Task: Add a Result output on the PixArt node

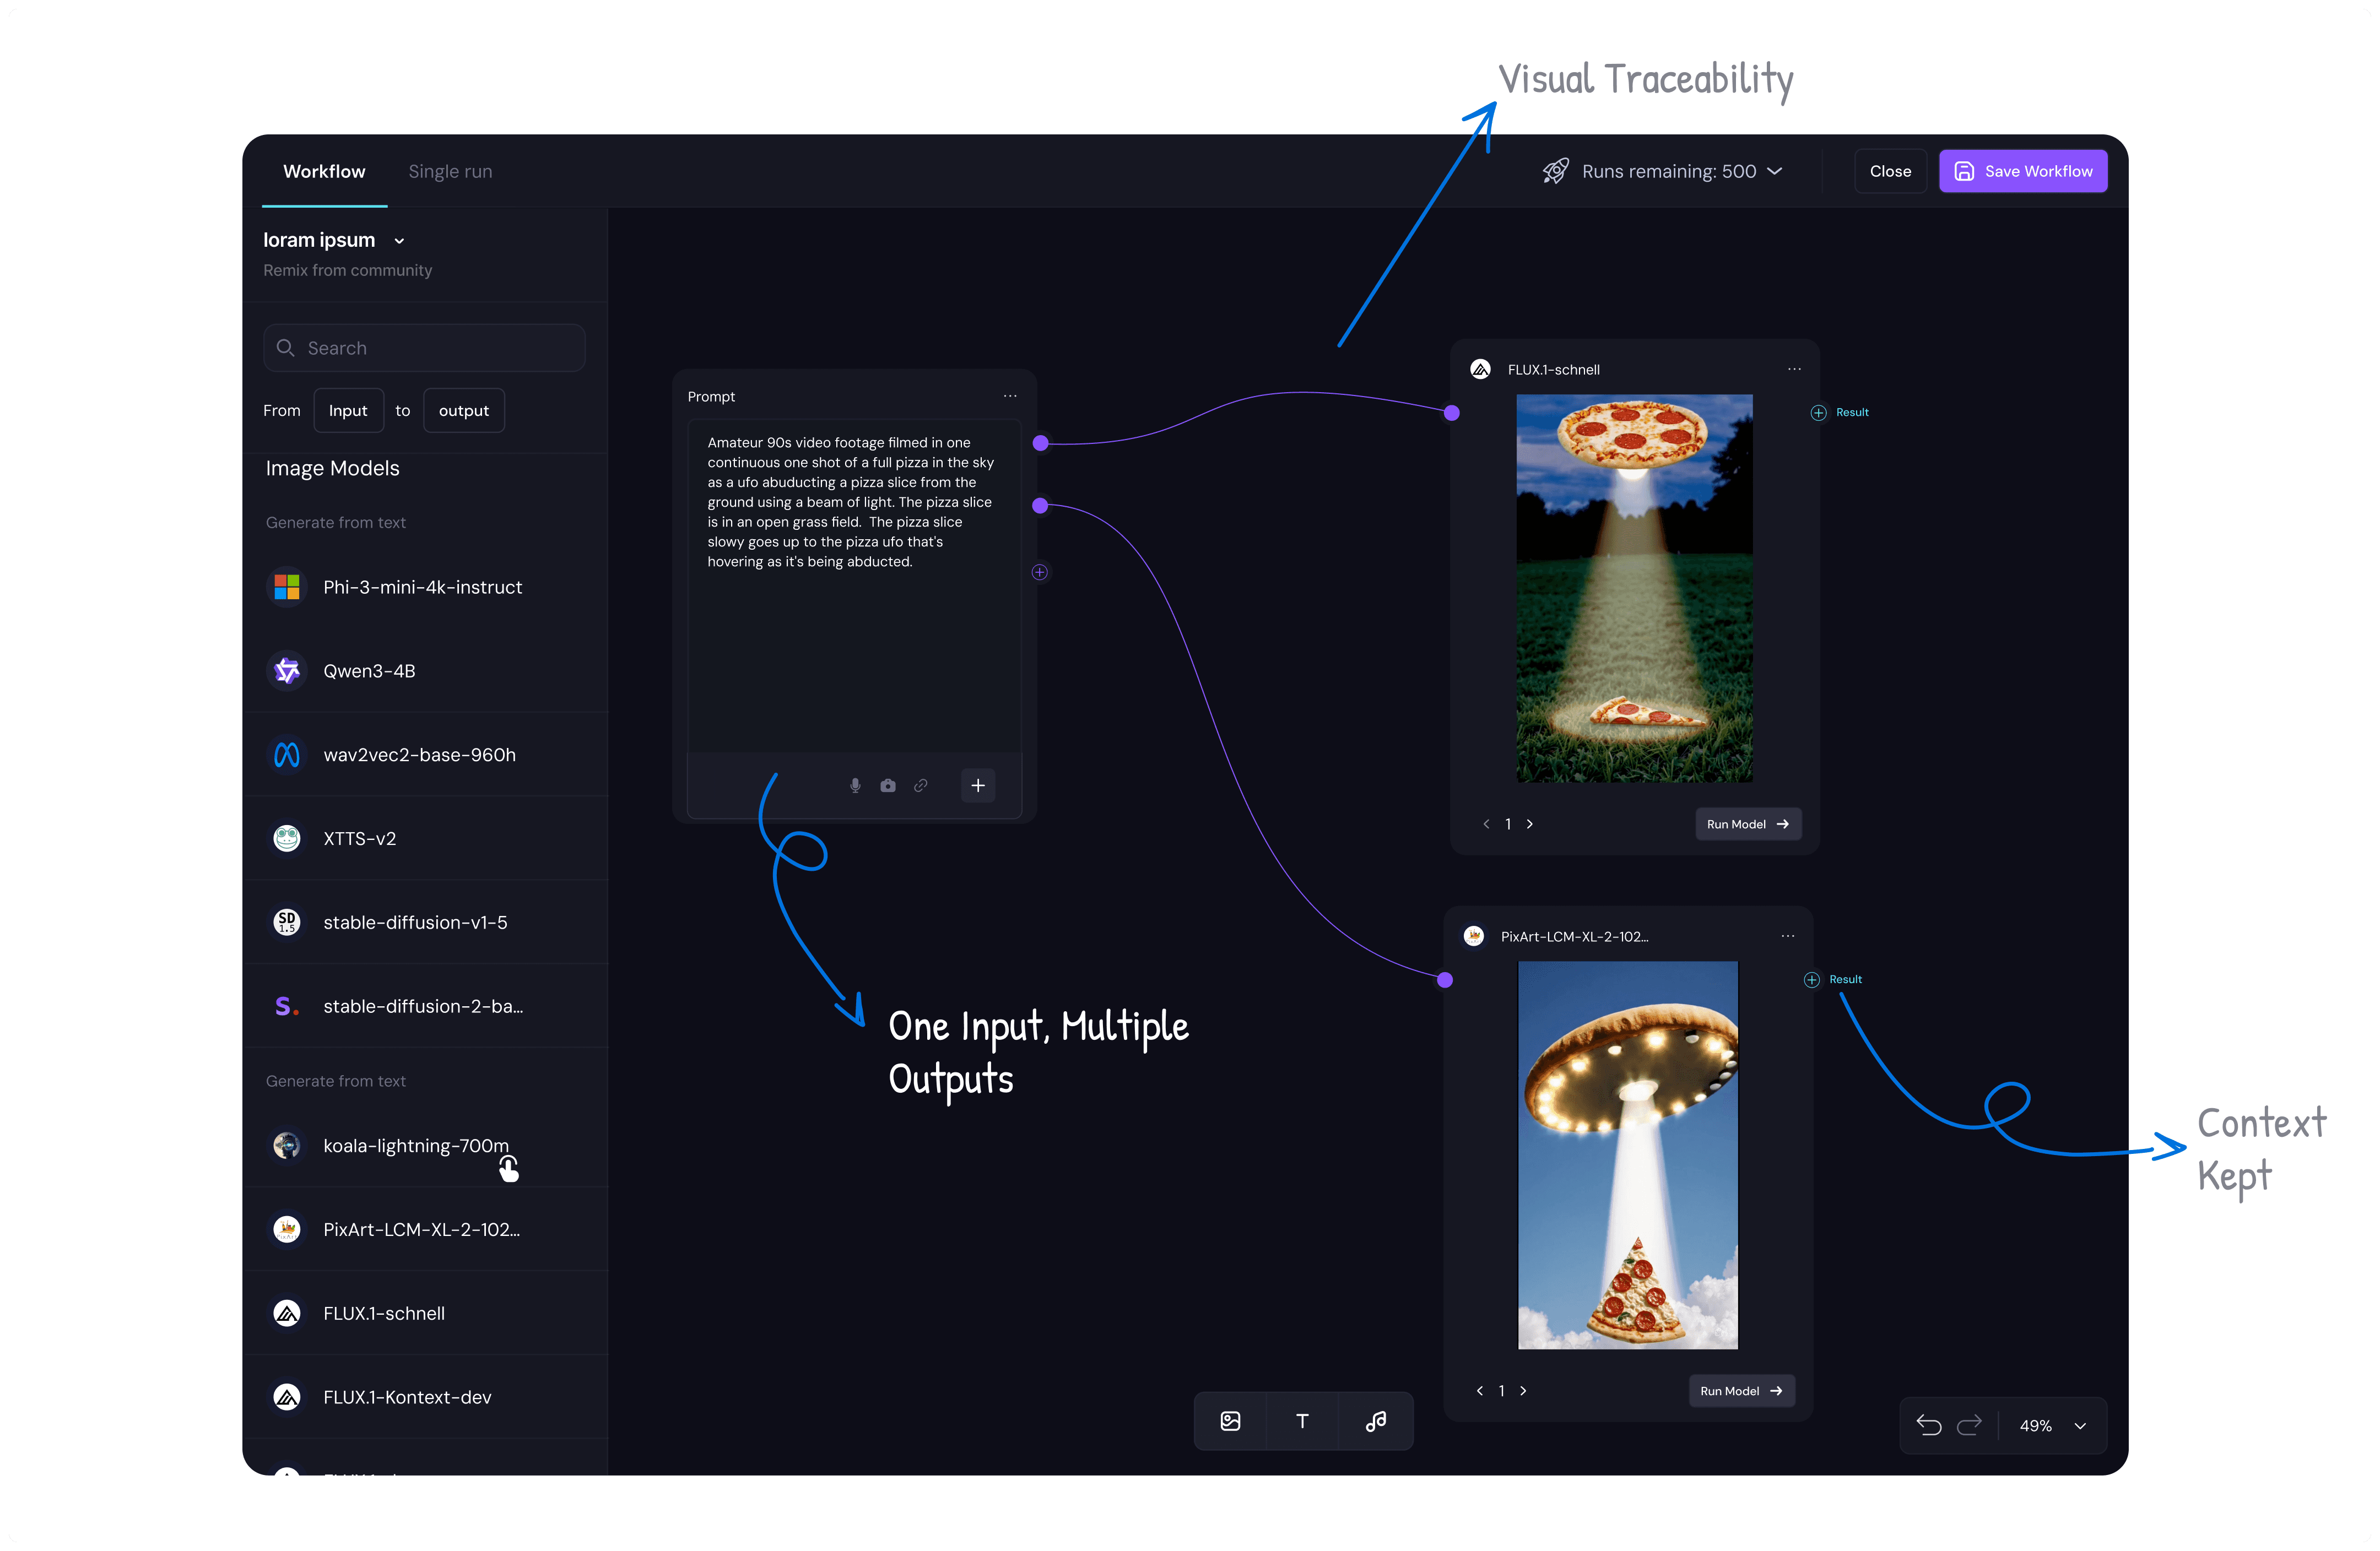Action: [1812, 980]
